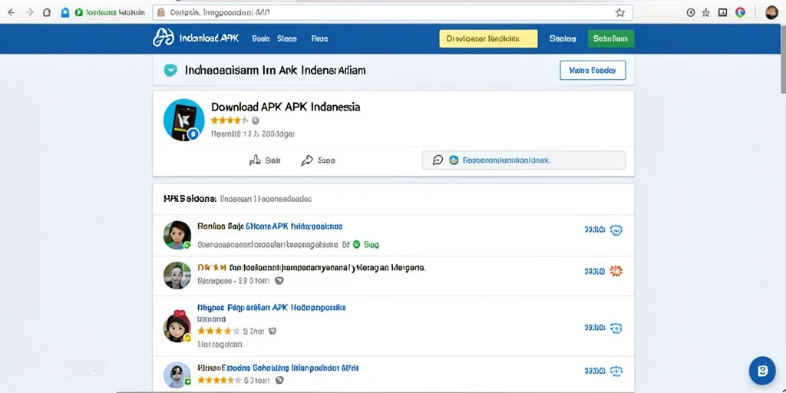Open the bookmarks star in browser toolbar
This screenshot has height=393, width=786.
click(x=706, y=12)
